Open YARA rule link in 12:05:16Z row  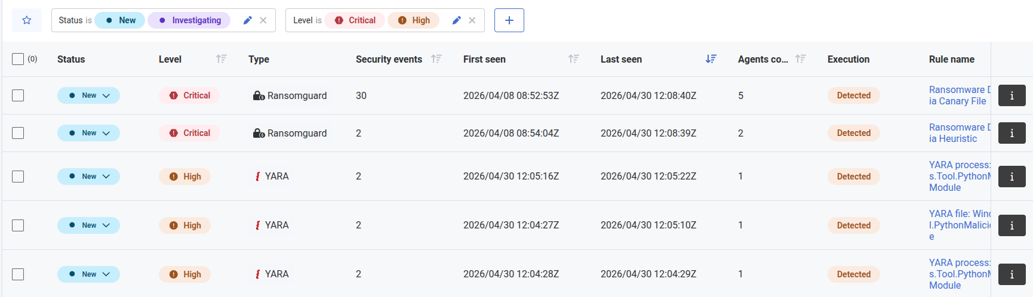pos(960,177)
